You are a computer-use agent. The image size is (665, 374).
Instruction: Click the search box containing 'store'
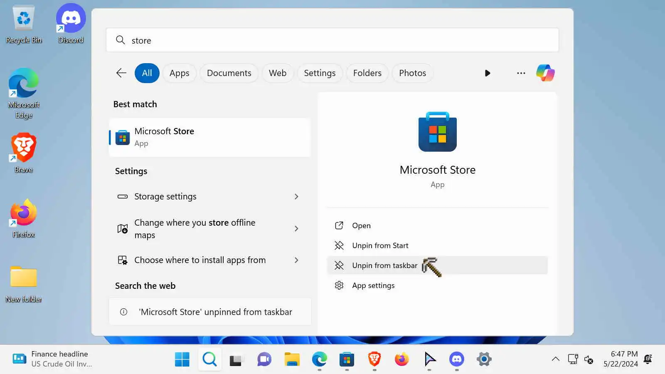coord(332,40)
